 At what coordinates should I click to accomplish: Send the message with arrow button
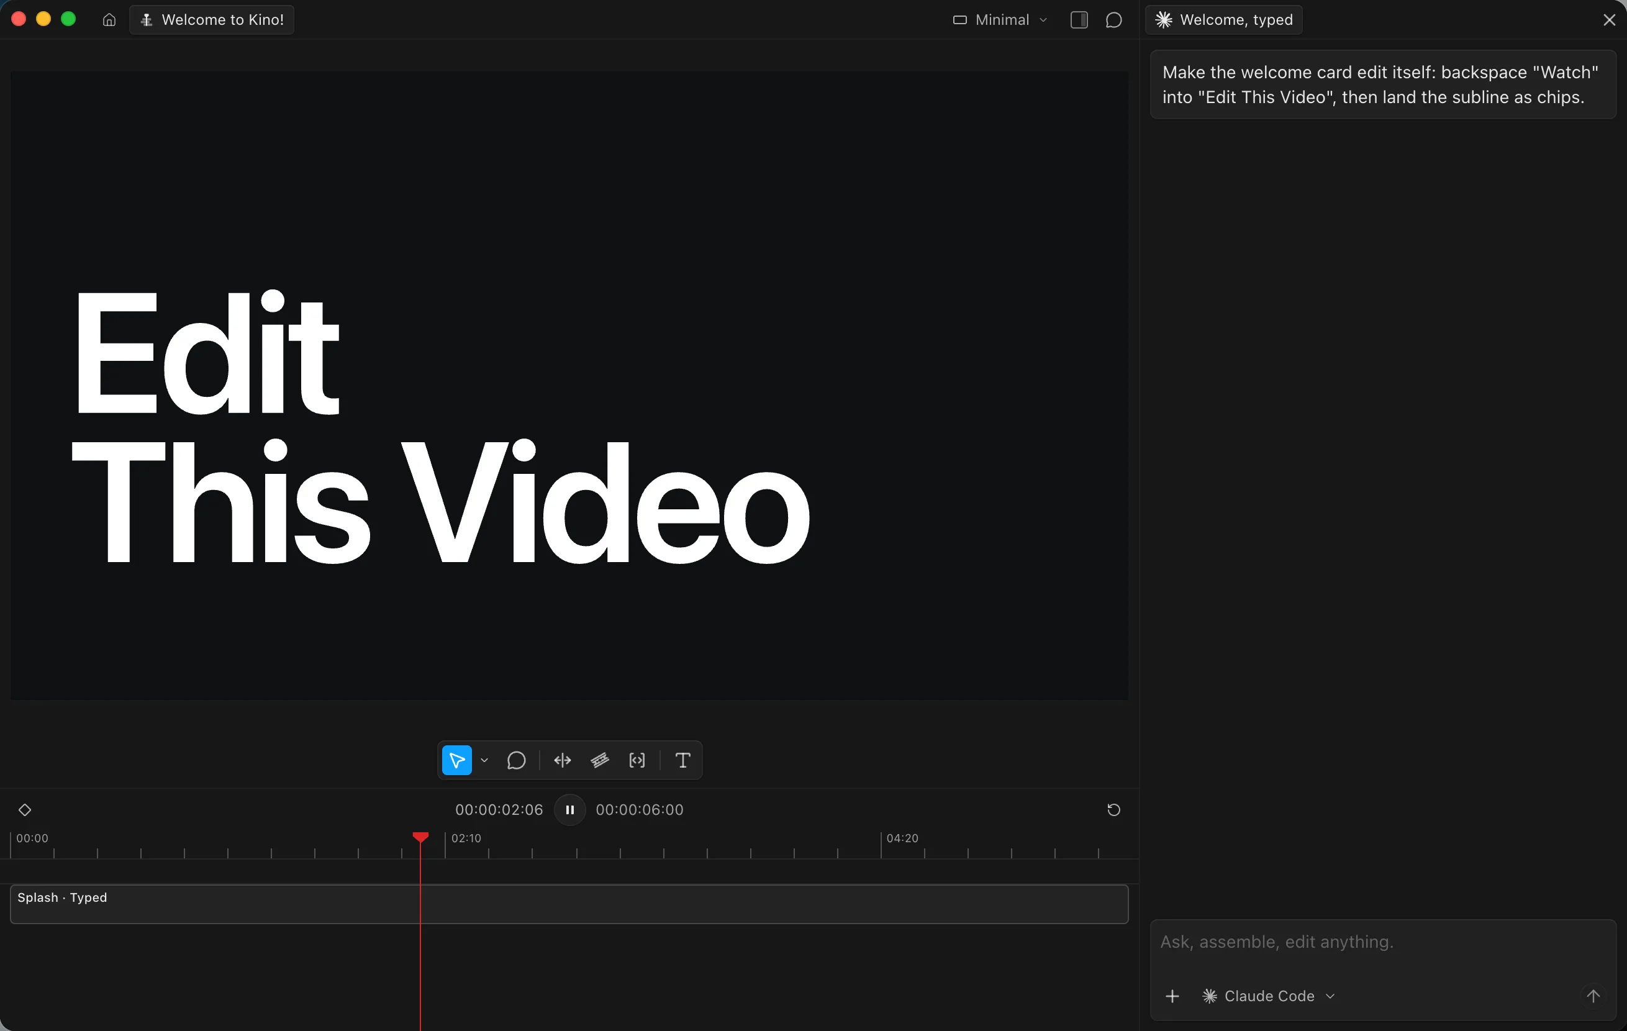click(1593, 996)
